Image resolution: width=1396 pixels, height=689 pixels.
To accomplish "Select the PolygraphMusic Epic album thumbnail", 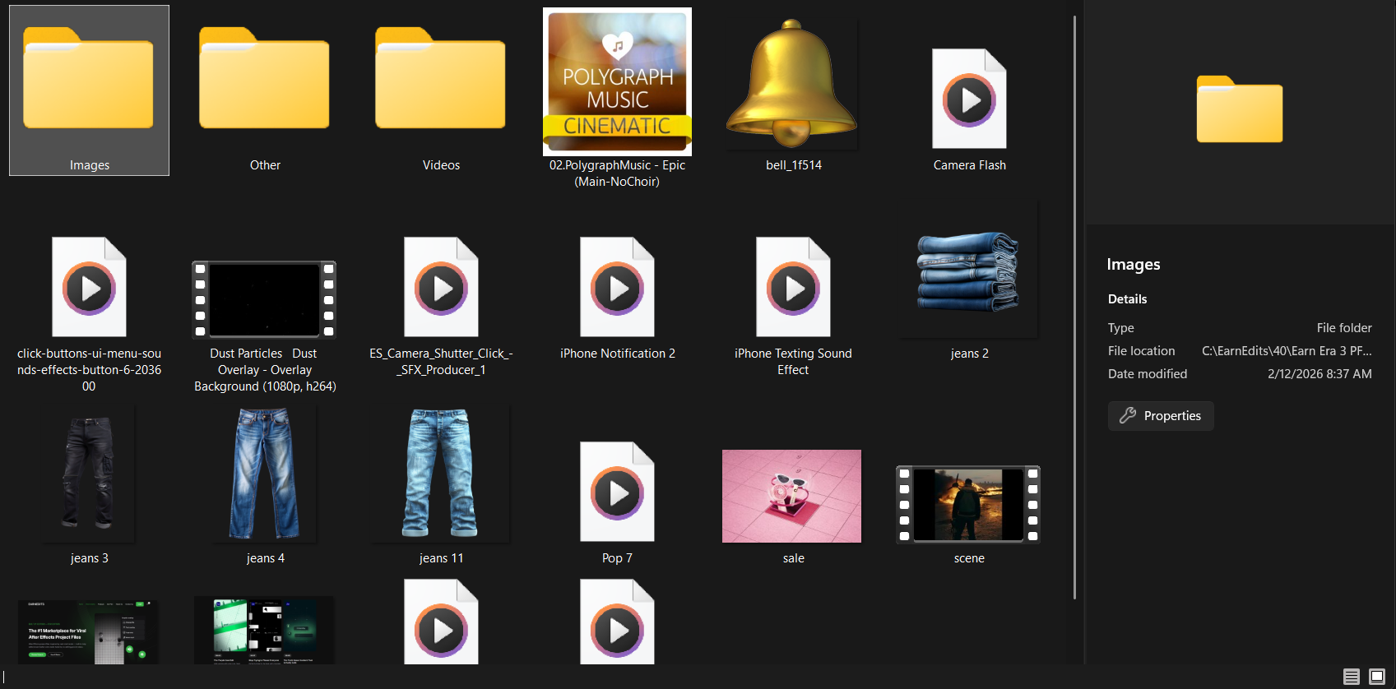I will [617, 82].
